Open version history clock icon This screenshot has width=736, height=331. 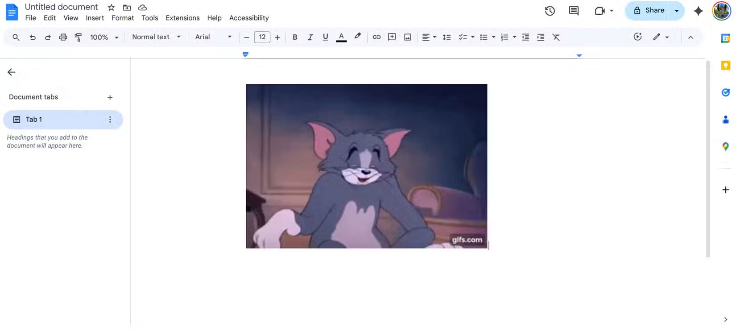pos(550,11)
